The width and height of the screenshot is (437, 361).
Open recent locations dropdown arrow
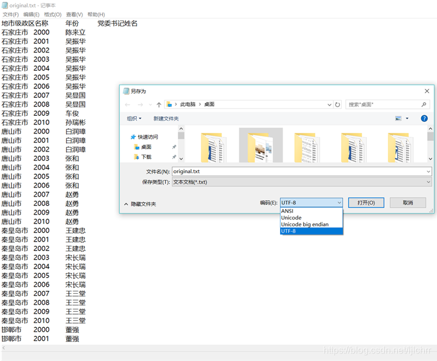click(x=150, y=105)
